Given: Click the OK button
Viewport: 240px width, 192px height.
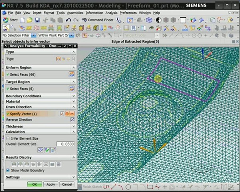Looking at the screenshot, I should coord(35,184).
